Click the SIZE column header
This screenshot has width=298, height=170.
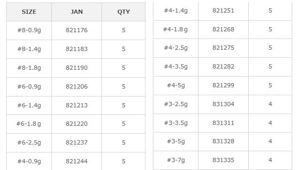pyautogui.click(x=29, y=12)
